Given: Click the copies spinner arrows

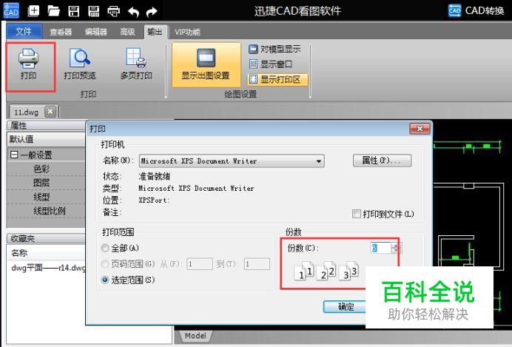Looking at the screenshot, I should pyautogui.click(x=396, y=248).
